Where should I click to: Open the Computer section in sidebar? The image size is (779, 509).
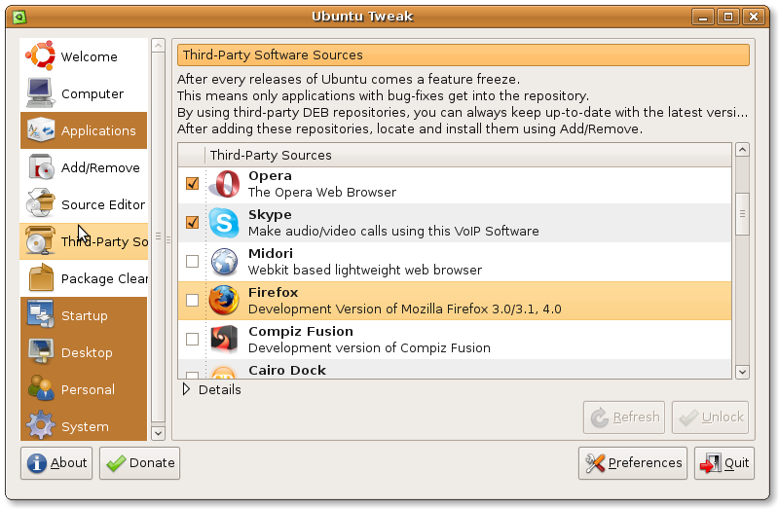(x=92, y=93)
